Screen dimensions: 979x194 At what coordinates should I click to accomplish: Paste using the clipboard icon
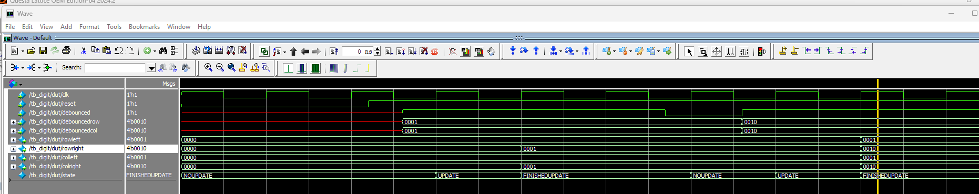(x=107, y=50)
